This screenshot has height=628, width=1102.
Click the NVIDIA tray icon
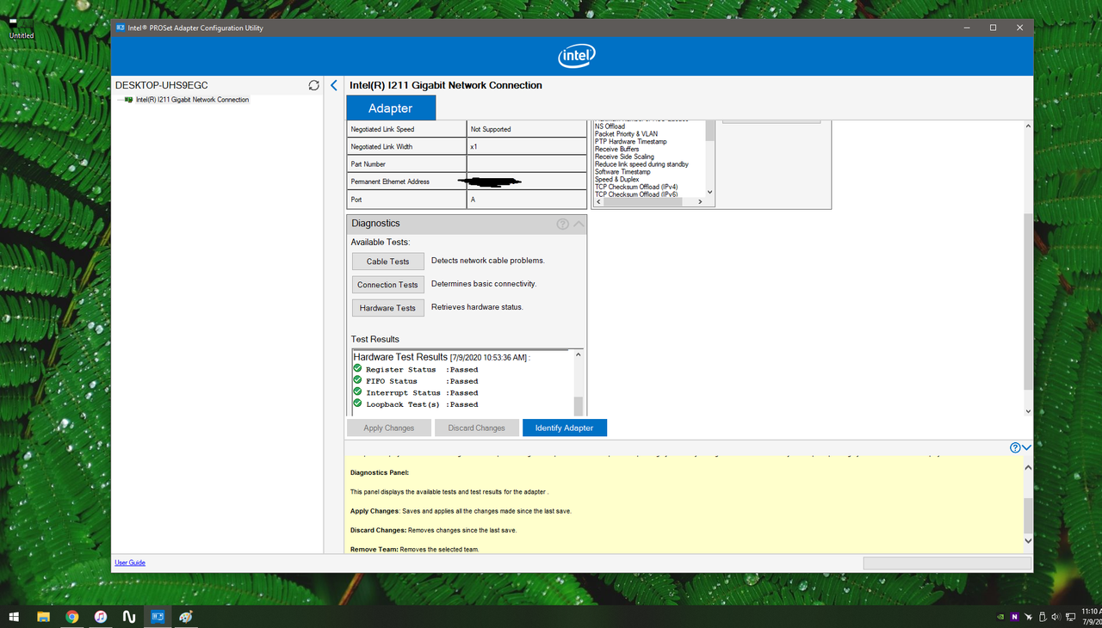click(x=1000, y=617)
